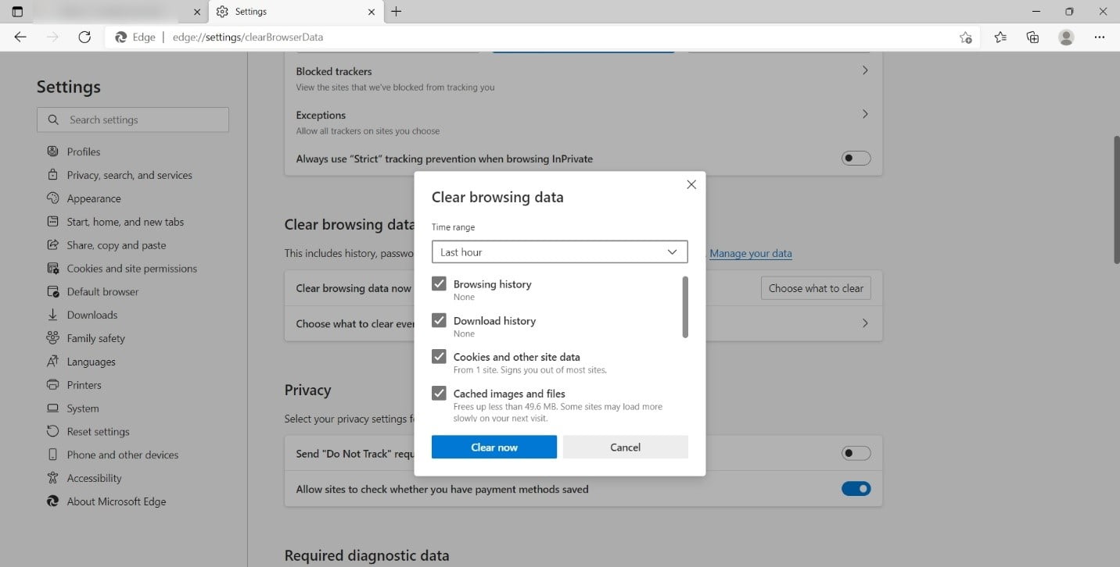Open the Settings and more ellipsis menu

click(x=1099, y=37)
